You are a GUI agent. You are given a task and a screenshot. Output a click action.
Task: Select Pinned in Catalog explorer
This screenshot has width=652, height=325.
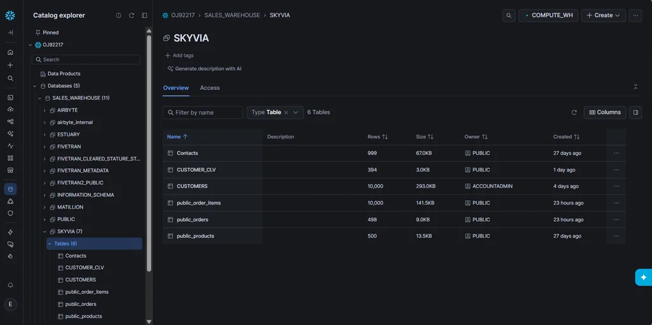[47, 32]
